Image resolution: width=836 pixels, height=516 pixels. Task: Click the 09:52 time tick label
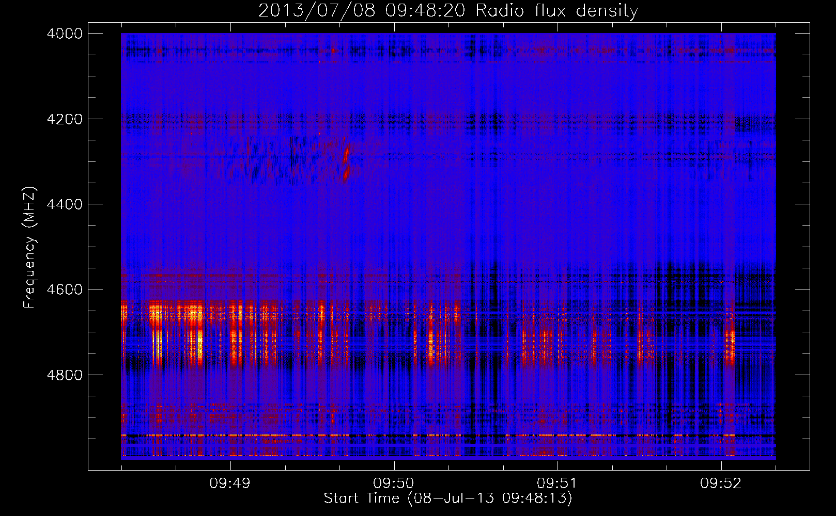(721, 483)
